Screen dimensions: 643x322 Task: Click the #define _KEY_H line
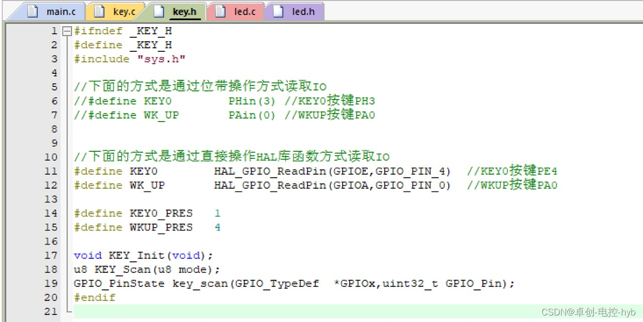123,45
